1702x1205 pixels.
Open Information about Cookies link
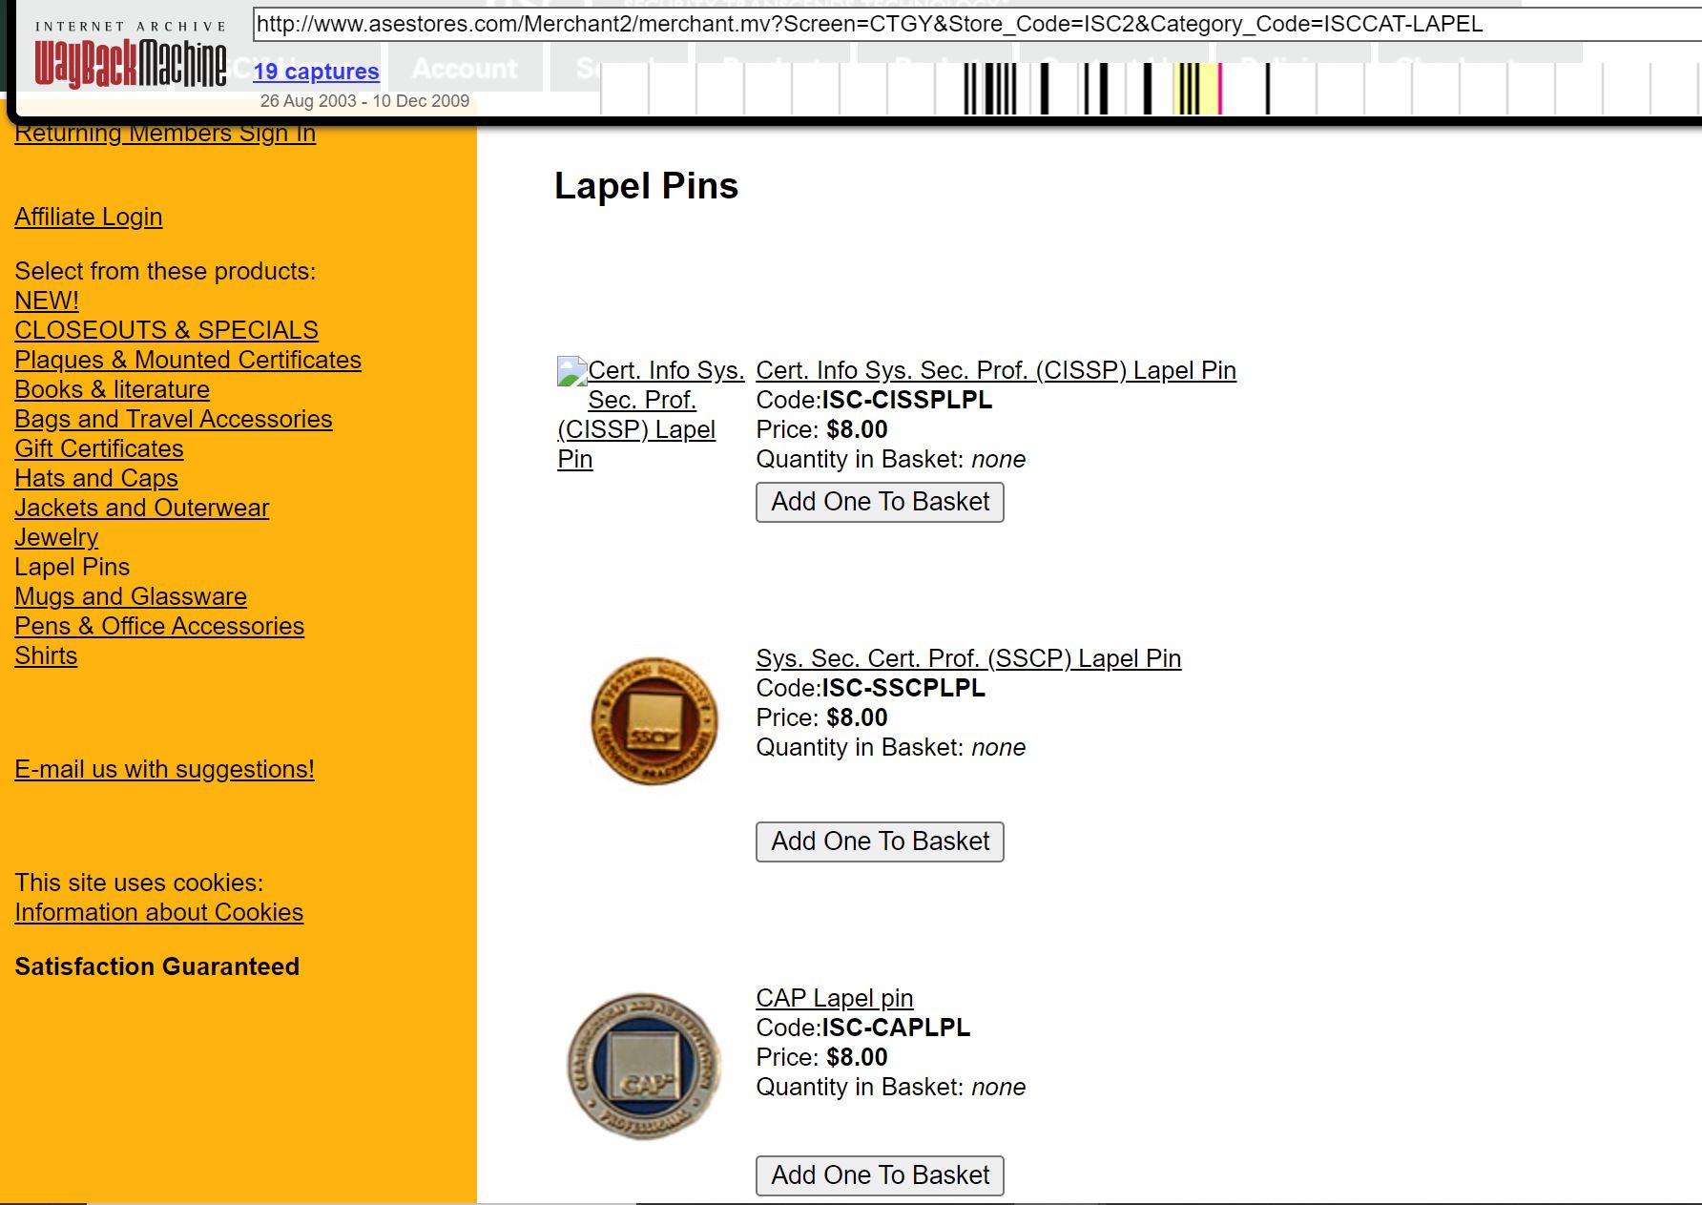coord(158,912)
